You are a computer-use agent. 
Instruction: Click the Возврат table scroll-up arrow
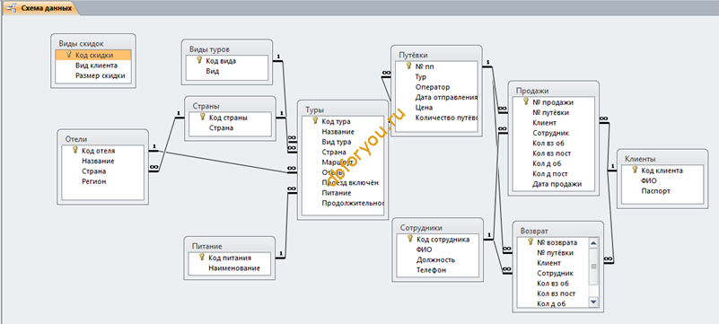click(x=593, y=243)
